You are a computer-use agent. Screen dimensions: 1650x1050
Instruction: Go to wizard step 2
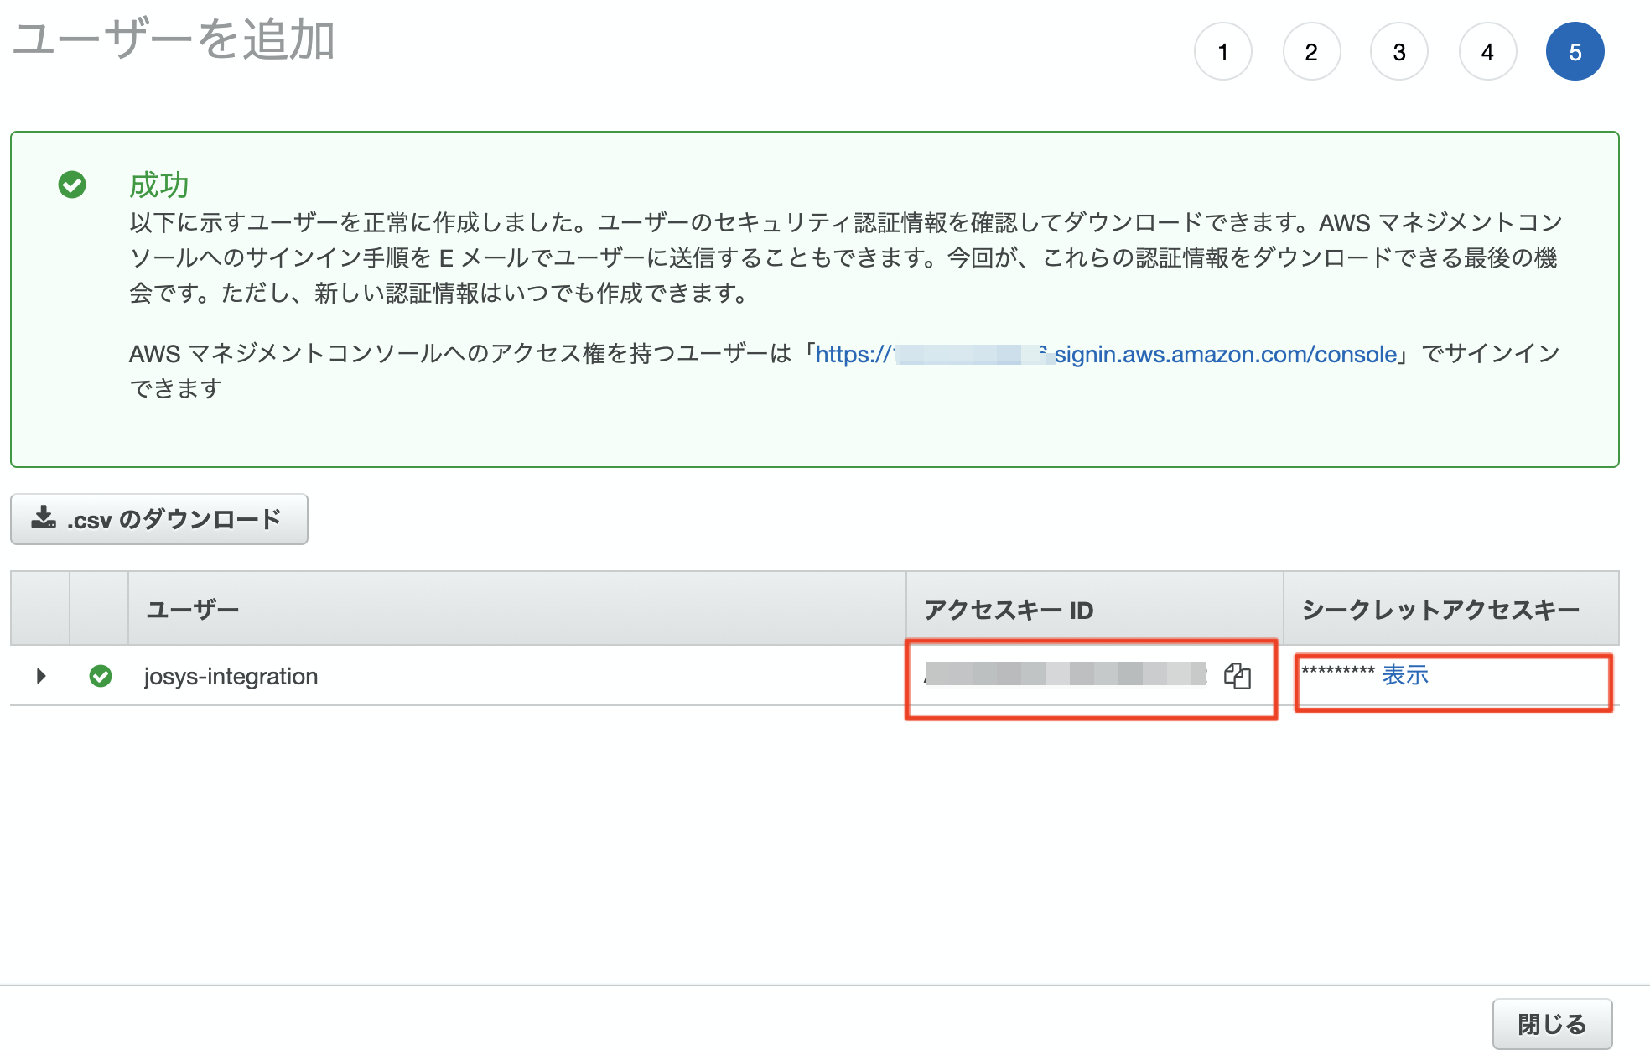tap(1311, 52)
